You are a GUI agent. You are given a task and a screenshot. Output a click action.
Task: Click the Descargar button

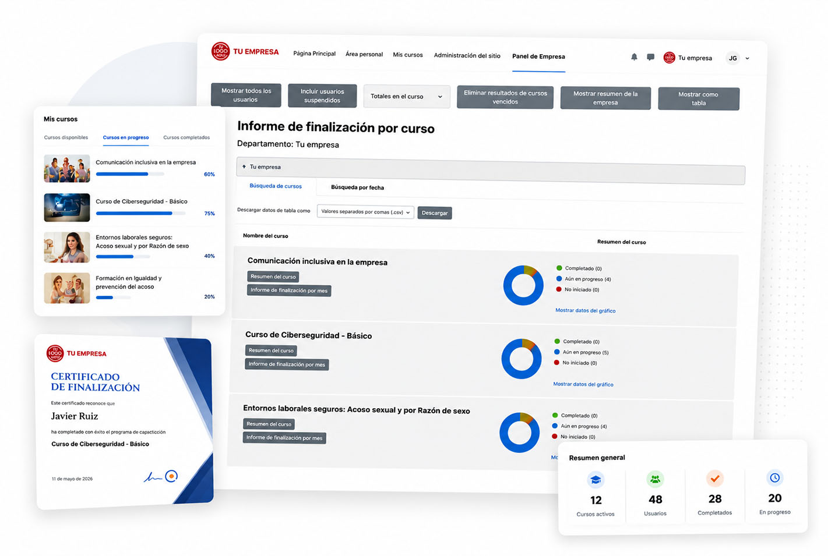tap(435, 213)
